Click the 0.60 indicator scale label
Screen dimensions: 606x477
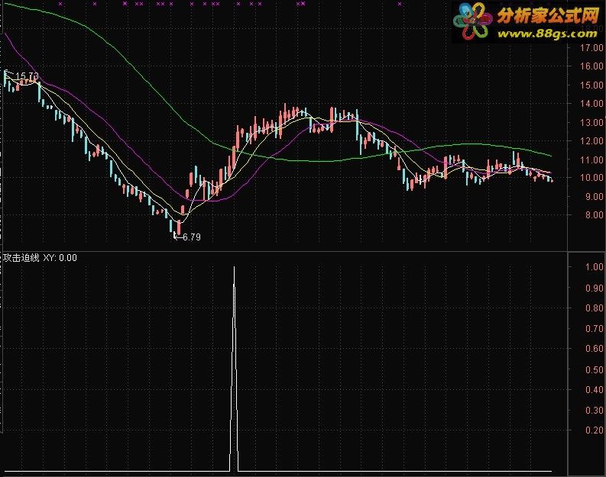tap(594, 349)
